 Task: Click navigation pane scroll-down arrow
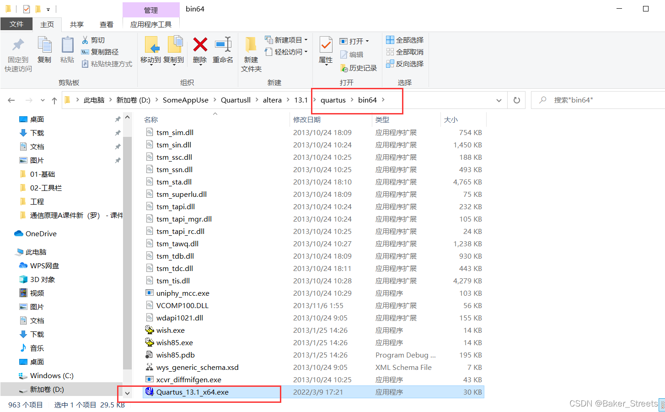click(x=127, y=393)
